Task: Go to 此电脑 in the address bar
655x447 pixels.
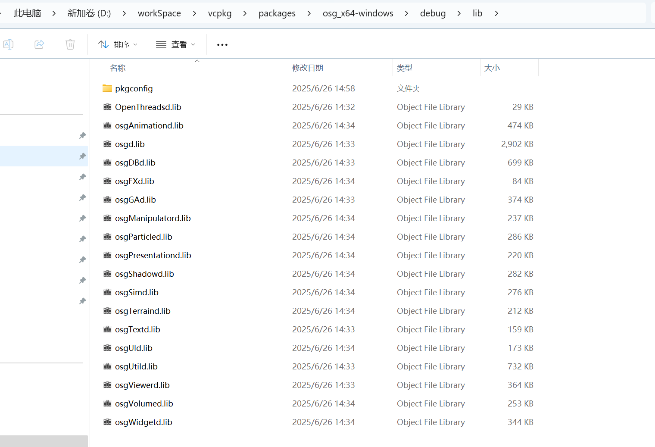Action: (28, 13)
